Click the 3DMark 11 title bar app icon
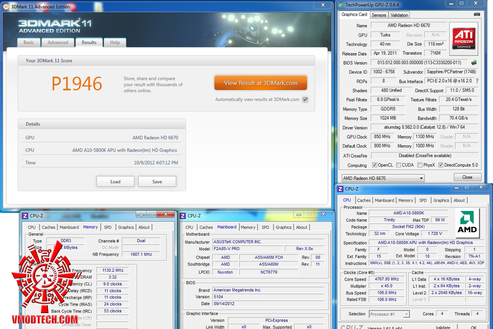The width and height of the screenshot is (493, 329). tap(6, 6)
